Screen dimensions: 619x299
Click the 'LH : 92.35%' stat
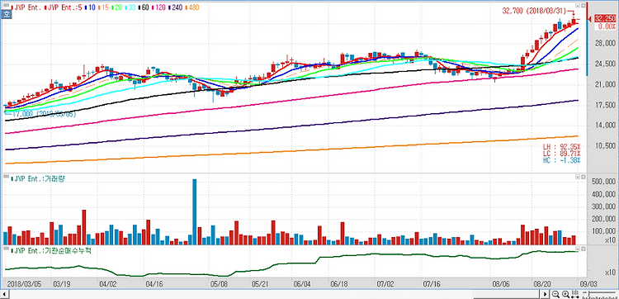(561, 146)
